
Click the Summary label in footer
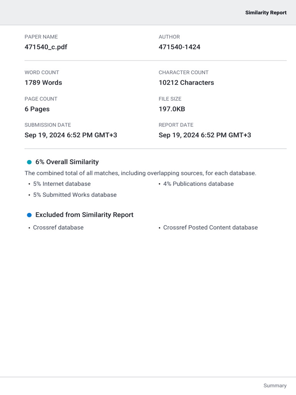(x=275, y=386)
